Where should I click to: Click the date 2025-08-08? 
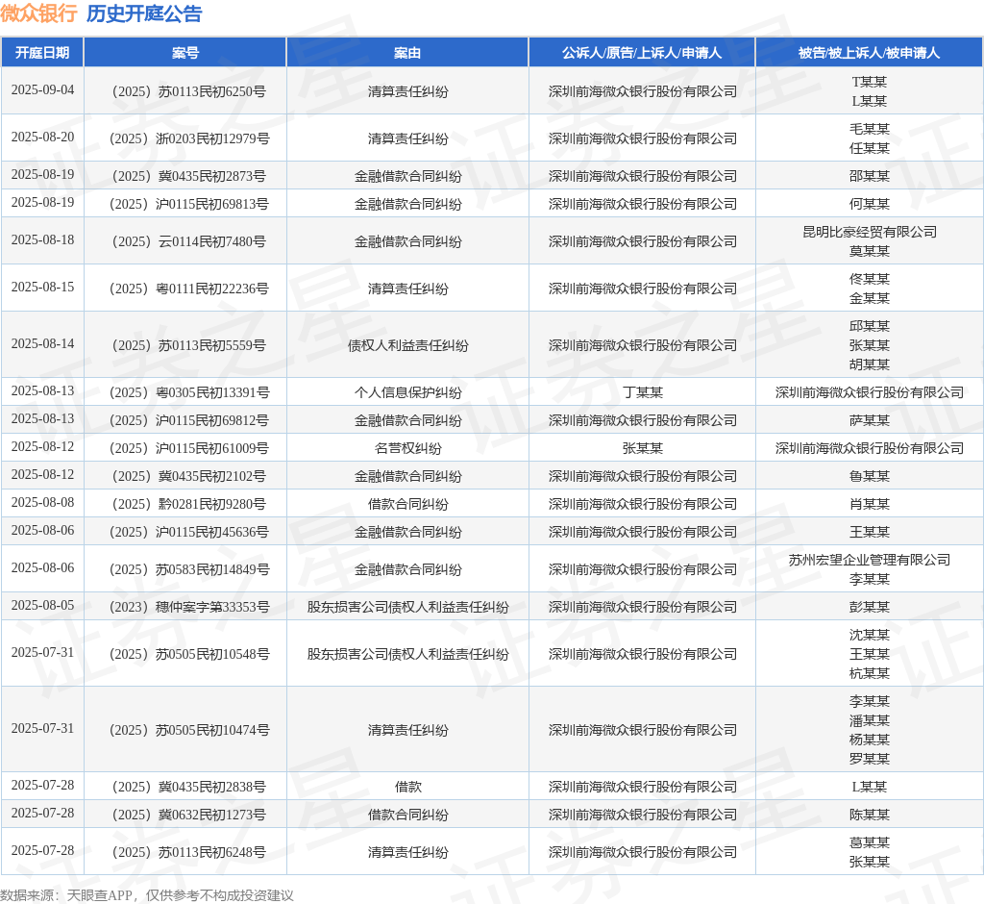(42, 503)
